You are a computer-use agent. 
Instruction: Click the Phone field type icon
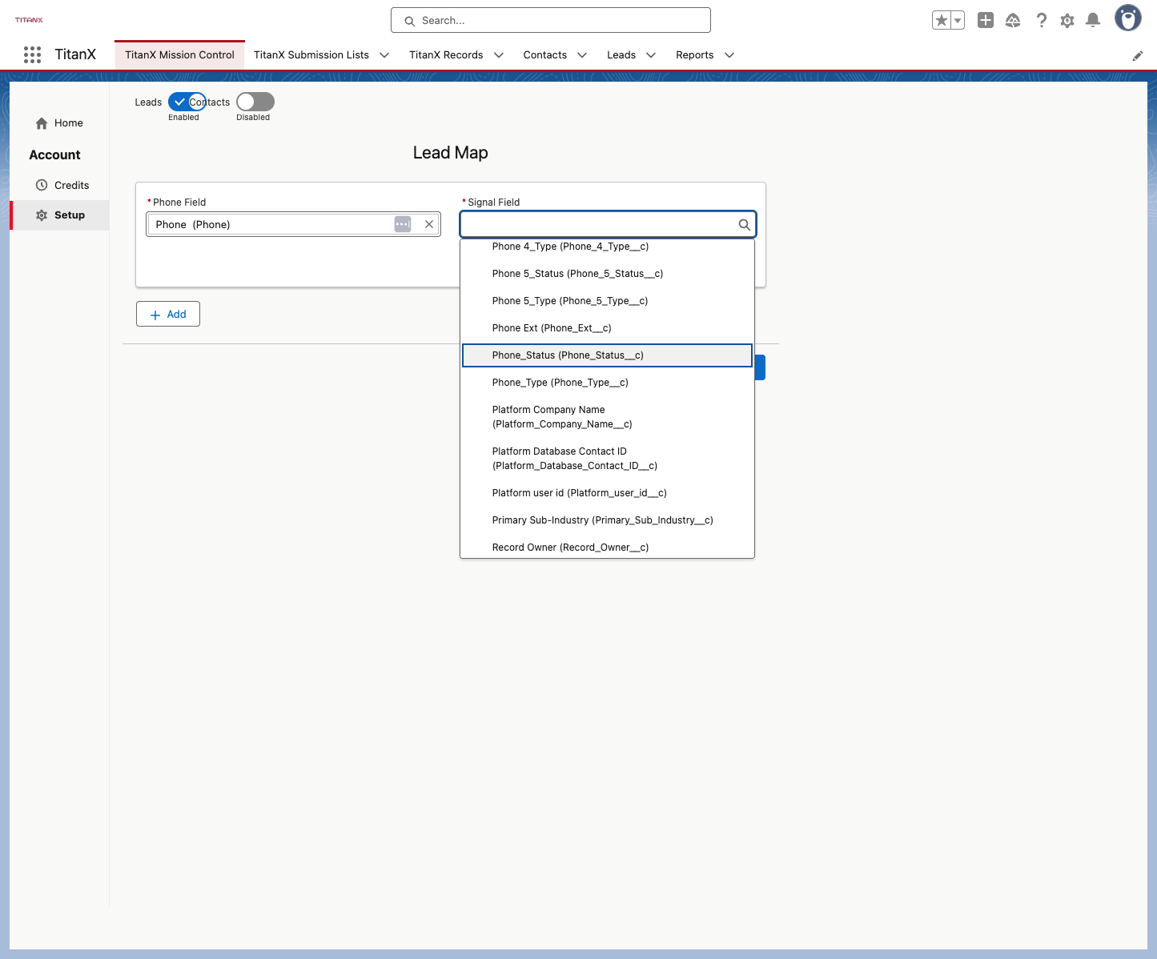pos(403,224)
